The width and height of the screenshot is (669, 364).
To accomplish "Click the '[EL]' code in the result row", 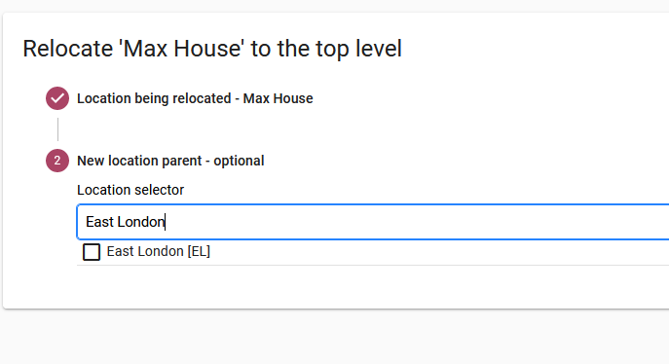I will [199, 251].
